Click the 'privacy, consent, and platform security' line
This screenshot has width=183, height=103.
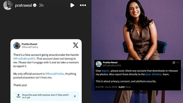coord(126,81)
